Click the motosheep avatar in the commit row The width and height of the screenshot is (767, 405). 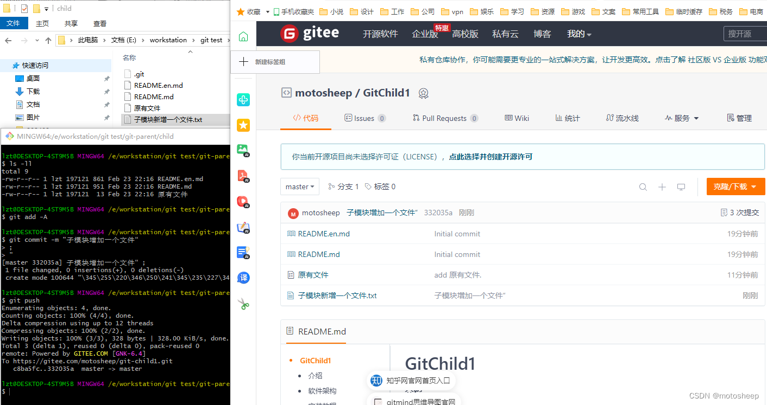pyautogui.click(x=293, y=213)
